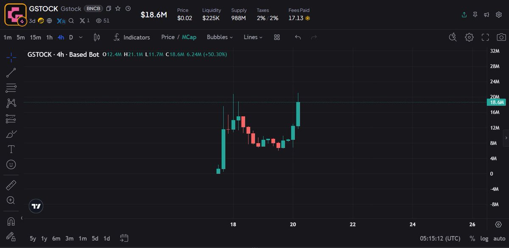Open the chart settings gear icon
The image size is (509, 248).
pos(469,37)
